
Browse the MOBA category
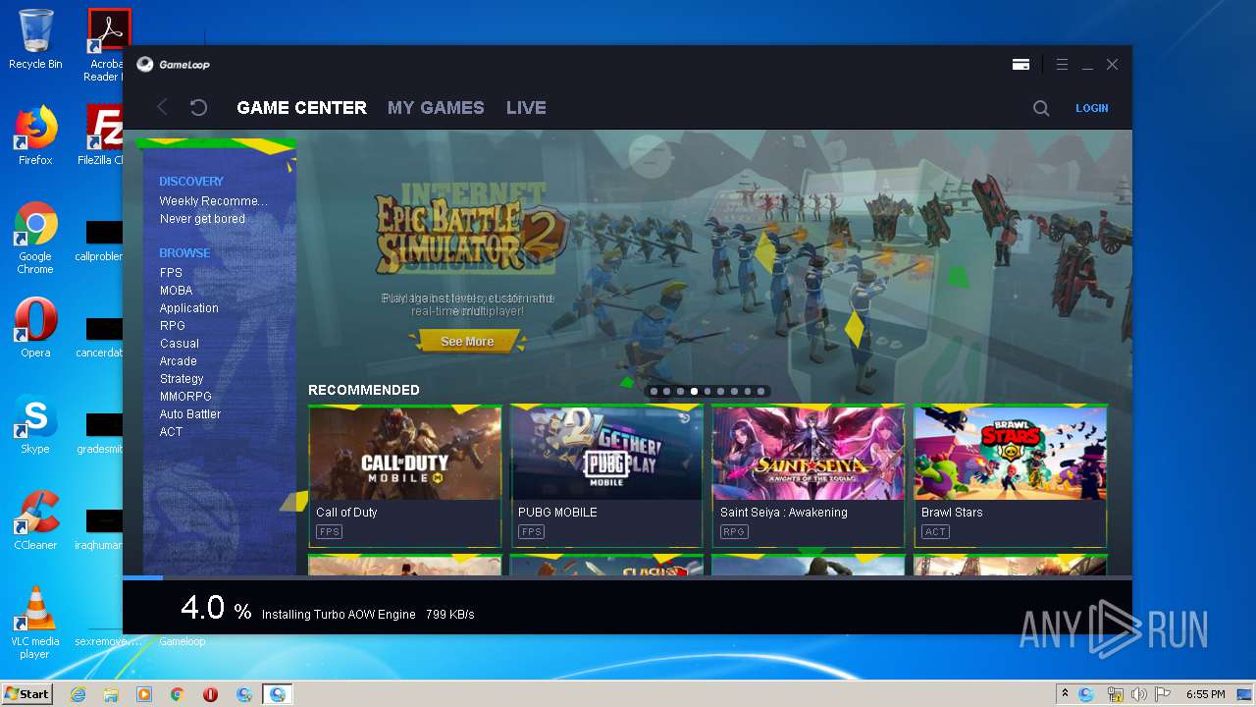click(x=177, y=291)
